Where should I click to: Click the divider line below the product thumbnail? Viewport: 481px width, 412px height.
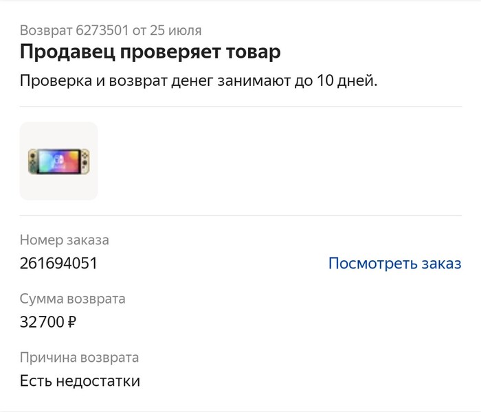pyautogui.click(x=240, y=215)
